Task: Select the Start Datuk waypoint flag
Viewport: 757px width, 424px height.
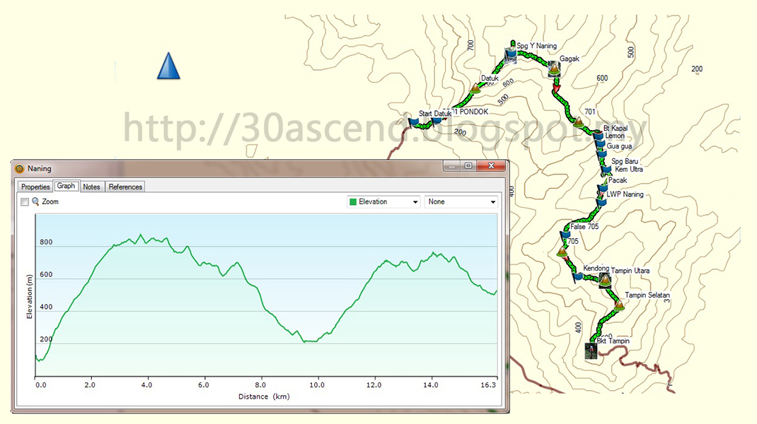Action: 414,122
